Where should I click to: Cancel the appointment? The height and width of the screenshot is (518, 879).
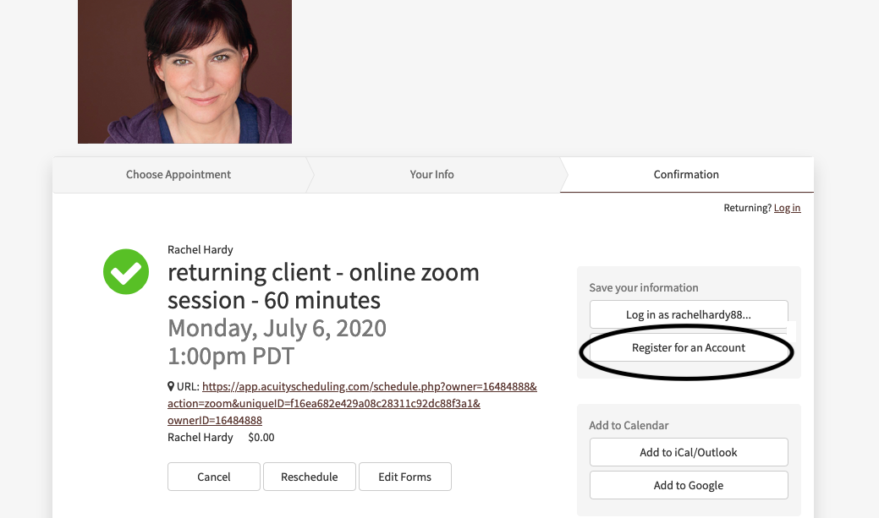tap(213, 477)
